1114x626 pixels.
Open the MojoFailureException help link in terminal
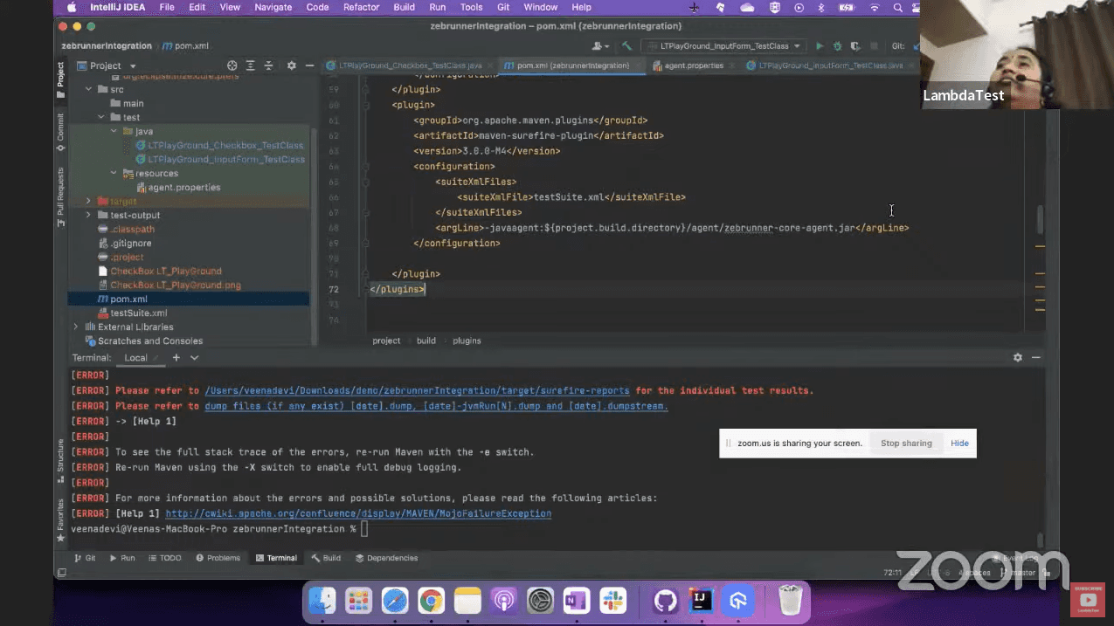coord(357,513)
